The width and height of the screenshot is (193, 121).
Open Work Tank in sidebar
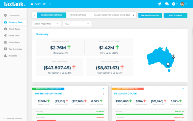coord(14,29)
